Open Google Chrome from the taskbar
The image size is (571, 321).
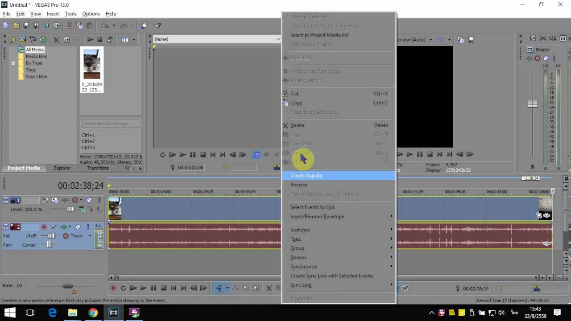click(93, 313)
